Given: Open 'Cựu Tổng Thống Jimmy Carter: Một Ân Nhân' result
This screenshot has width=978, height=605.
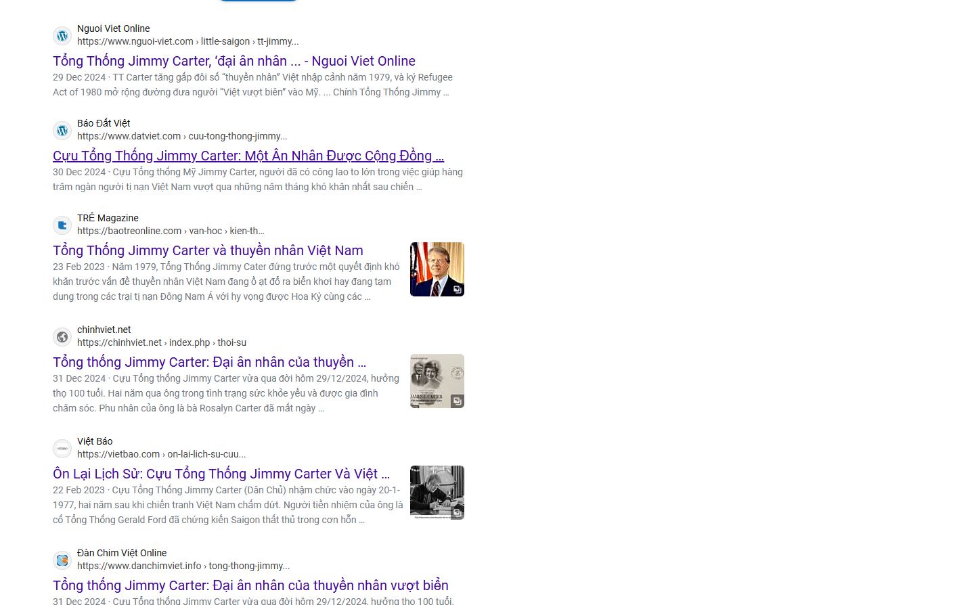Looking at the screenshot, I should point(248,156).
